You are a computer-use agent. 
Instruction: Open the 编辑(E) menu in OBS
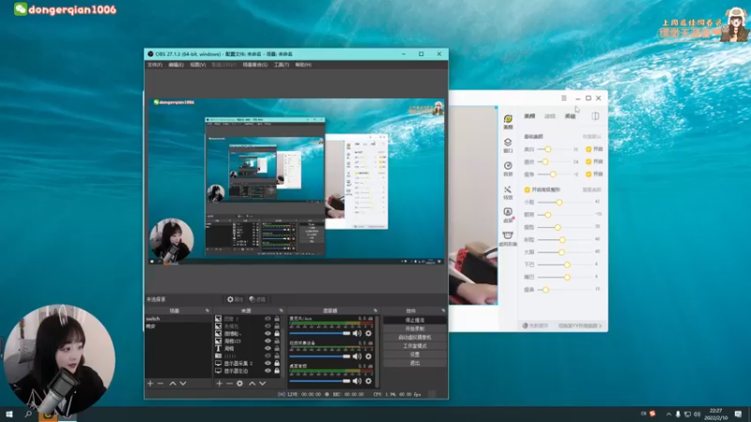tap(176, 65)
